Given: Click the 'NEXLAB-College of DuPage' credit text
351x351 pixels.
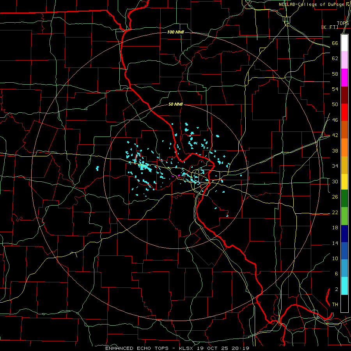Looking at the screenshot, I should (312, 4).
